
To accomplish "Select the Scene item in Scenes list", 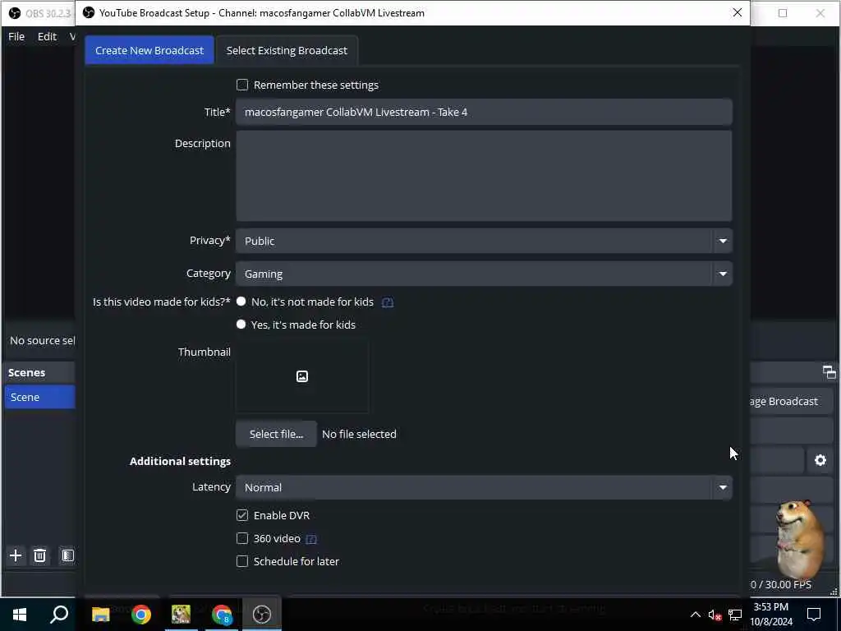I will pyautogui.click(x=39, y=397).
